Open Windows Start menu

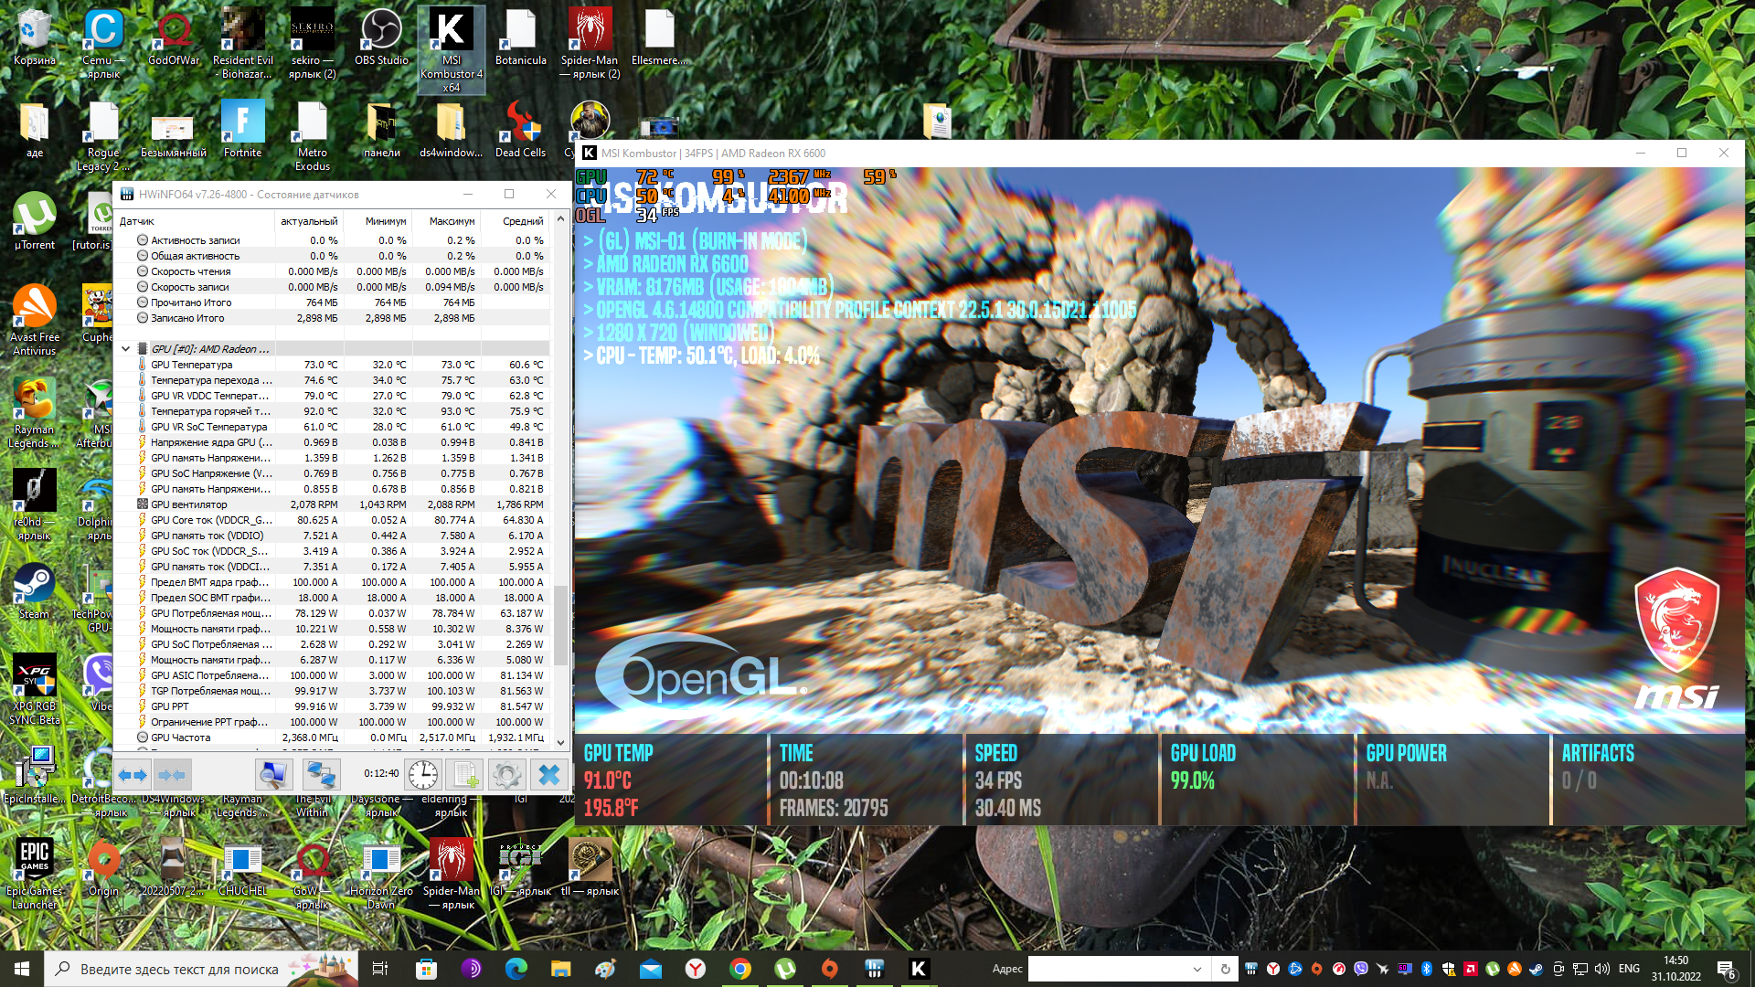22,969
